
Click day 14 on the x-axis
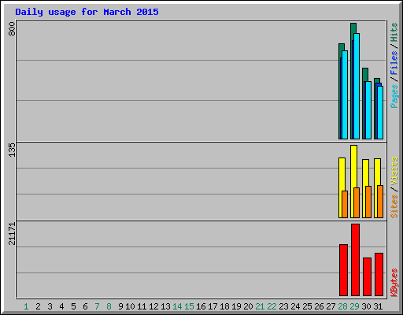coord(177,306)
